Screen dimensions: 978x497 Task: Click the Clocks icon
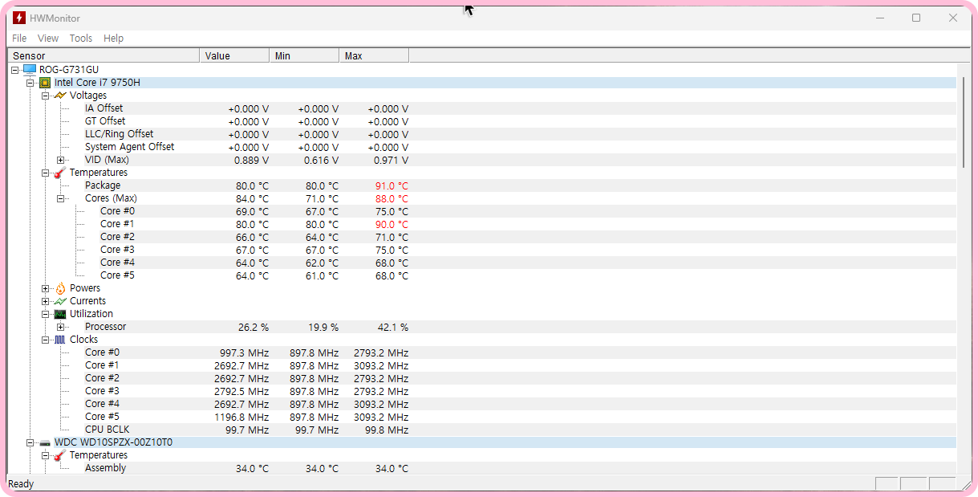(x=60, y=340)
